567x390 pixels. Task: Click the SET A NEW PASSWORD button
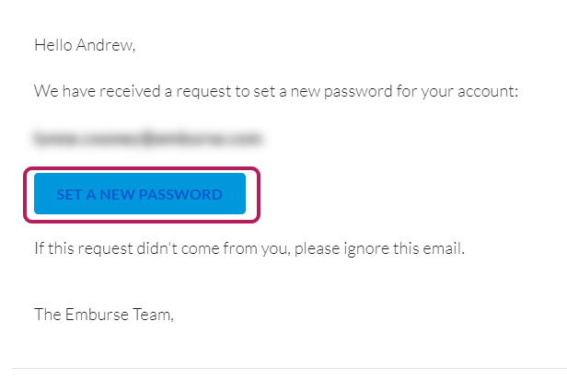pos(140,194)
